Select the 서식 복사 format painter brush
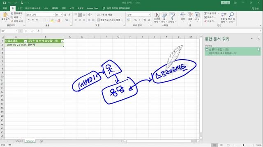The height and width of the screenshot is (147, 263). tap(12, 21)
